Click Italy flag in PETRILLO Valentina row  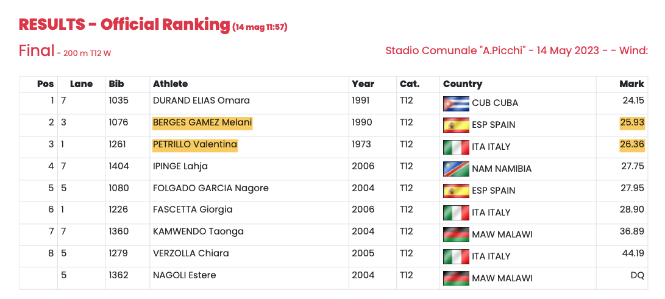[x=456, y=147]
